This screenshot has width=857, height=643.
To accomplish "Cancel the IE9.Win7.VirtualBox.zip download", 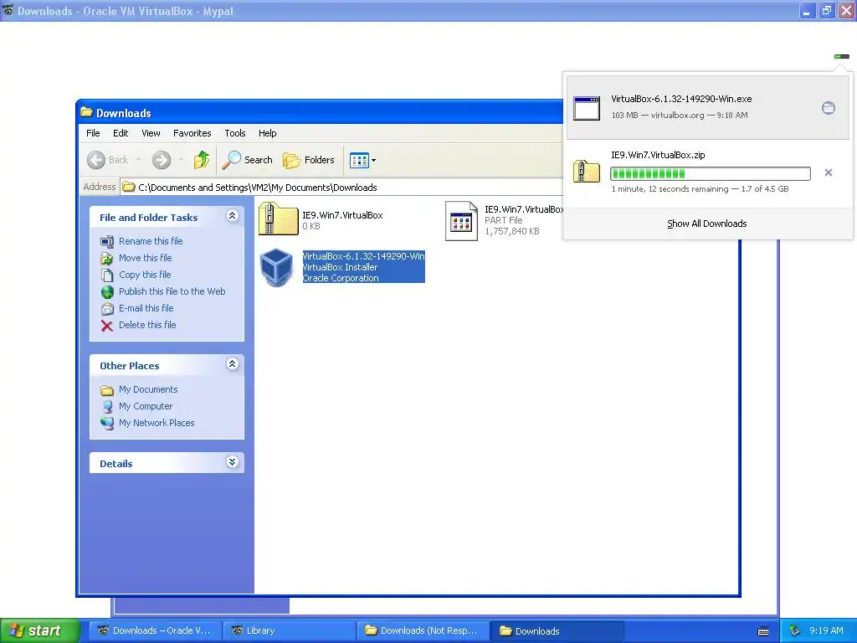I will [x=829, y=172].
